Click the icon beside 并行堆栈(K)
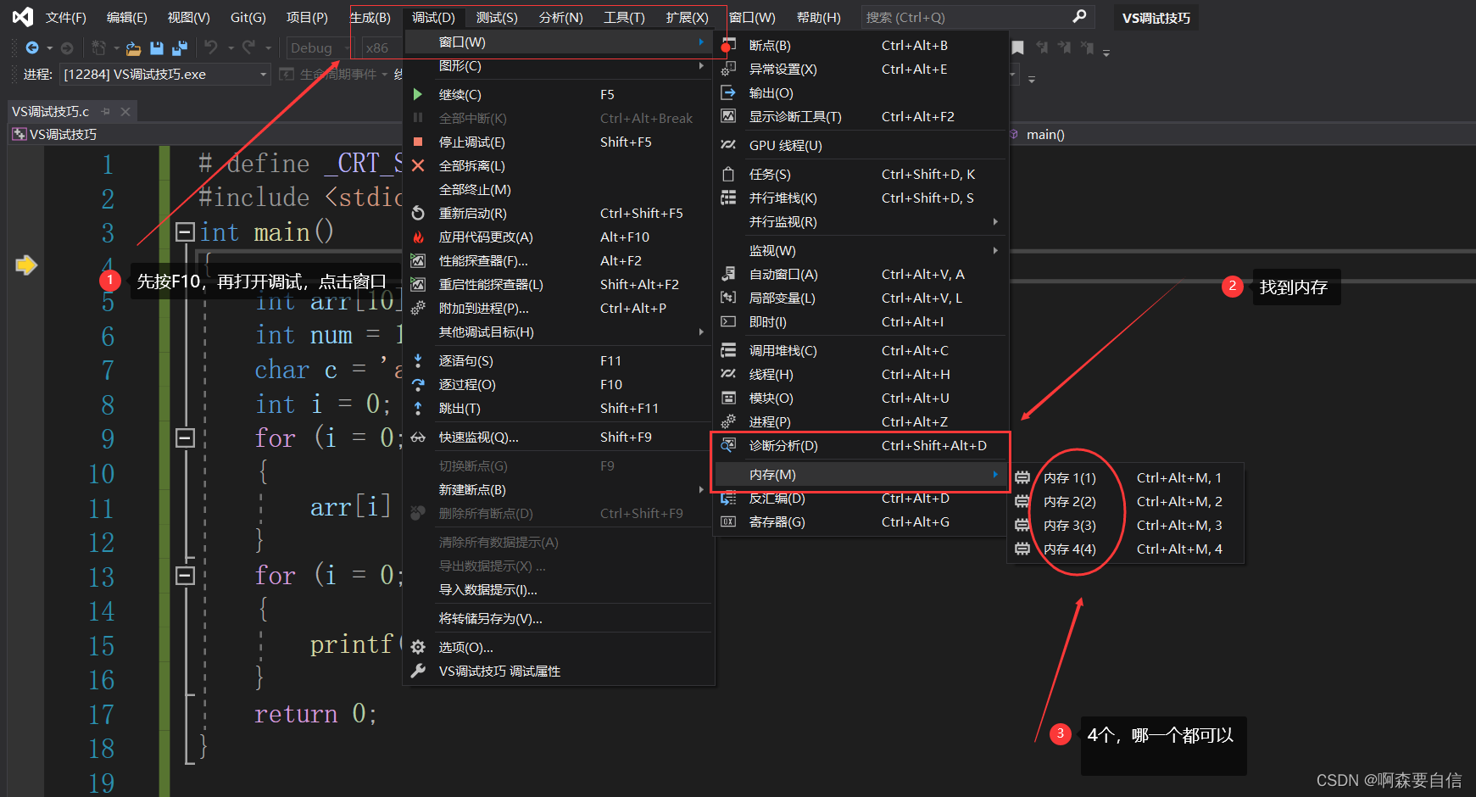The height and width of the screenshot is (797, 1476). (728, 198)
